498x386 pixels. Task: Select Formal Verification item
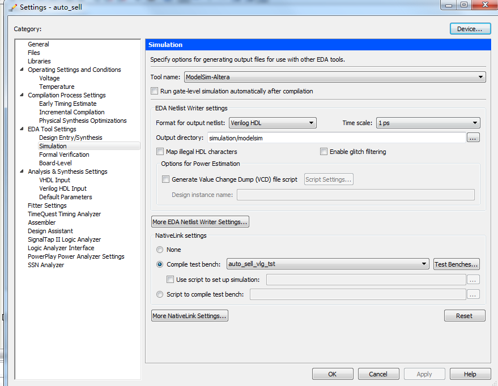pyautogui.click(x=64, y=155)
